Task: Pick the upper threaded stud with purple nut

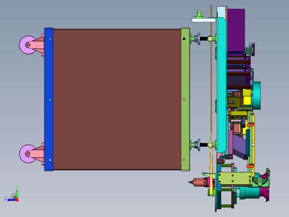Action: (x=204, y=39)
